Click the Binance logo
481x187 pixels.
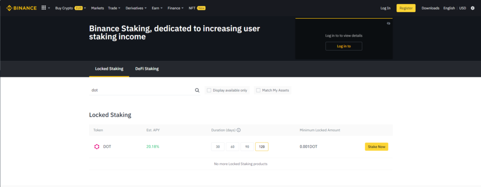pyautogui.click(x=22, y=8)
